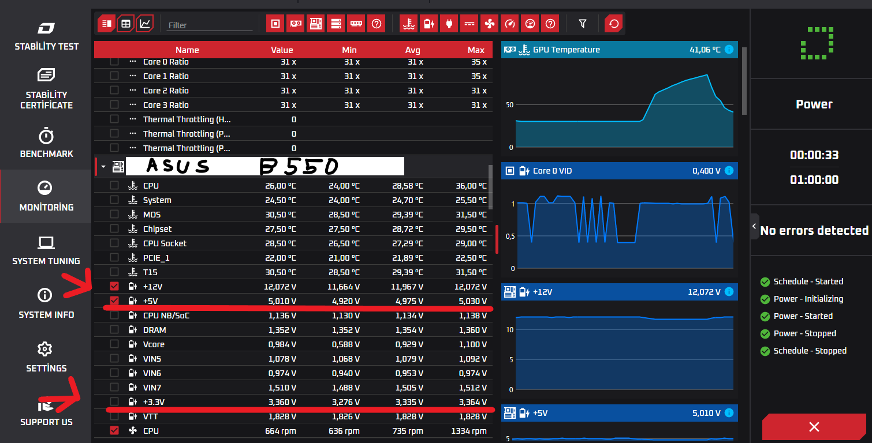Click the "No errors detected" status
The height and width of the screenshot is (443, 872).
click(814, 230)
